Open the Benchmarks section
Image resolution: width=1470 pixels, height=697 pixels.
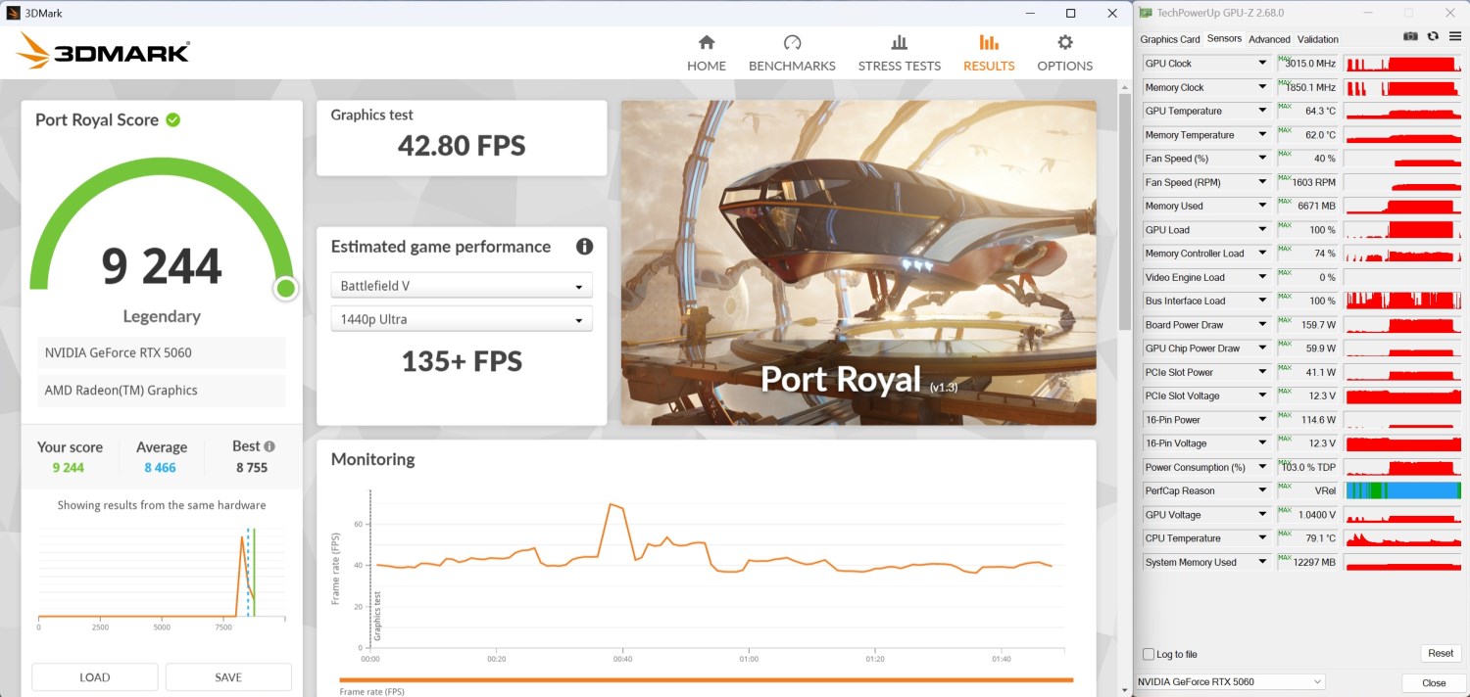(x=792, y=53)
